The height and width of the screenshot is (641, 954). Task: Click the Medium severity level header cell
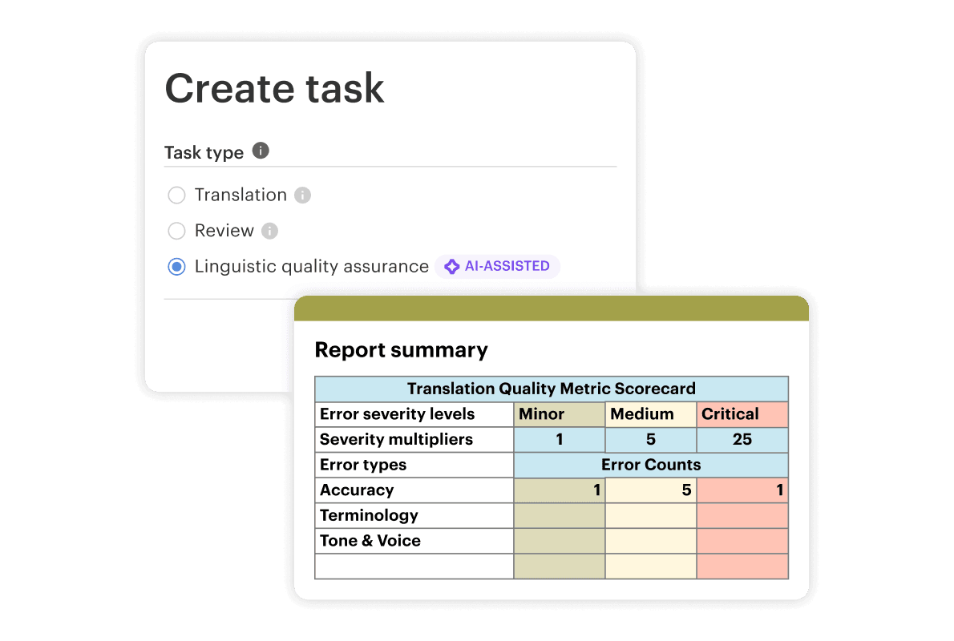(650, 414)
